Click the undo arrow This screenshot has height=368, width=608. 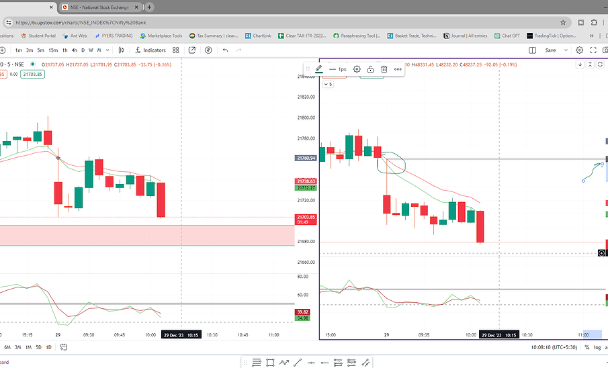pyautogui.click(x=225, y=50)
